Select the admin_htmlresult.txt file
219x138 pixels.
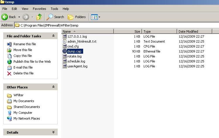click(82, 41)
